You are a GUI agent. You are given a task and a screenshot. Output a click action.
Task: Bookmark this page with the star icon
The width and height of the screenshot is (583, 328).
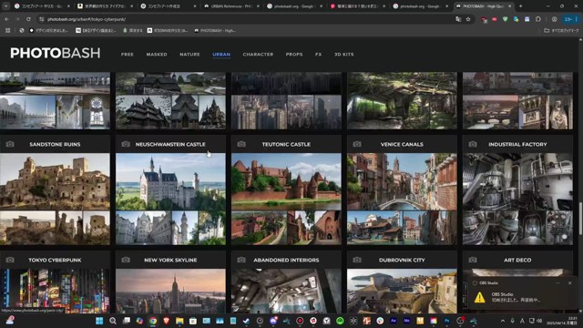[468, 19]
